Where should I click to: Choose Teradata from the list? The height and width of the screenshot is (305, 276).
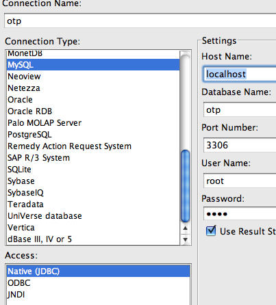click(93, 204)
